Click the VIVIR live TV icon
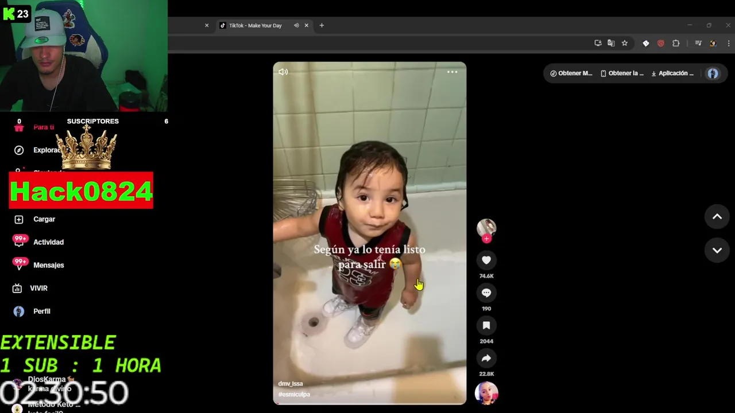The image size is (735, 413). click(18, 288)
